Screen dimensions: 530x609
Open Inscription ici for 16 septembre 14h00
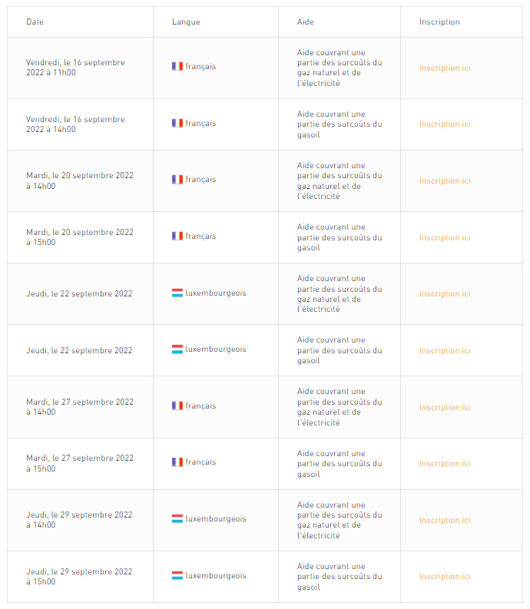(445, 124)
